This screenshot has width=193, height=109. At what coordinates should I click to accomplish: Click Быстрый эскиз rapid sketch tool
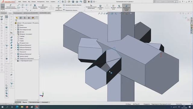113,7
